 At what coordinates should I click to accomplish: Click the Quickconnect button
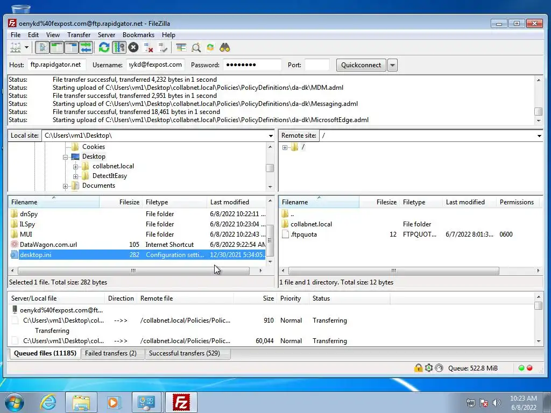[361, 65]
